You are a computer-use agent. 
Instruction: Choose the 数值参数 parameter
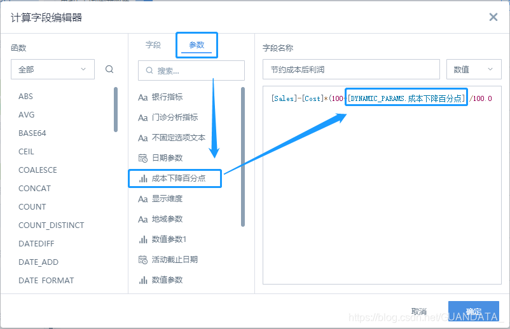tap(167, 280)
